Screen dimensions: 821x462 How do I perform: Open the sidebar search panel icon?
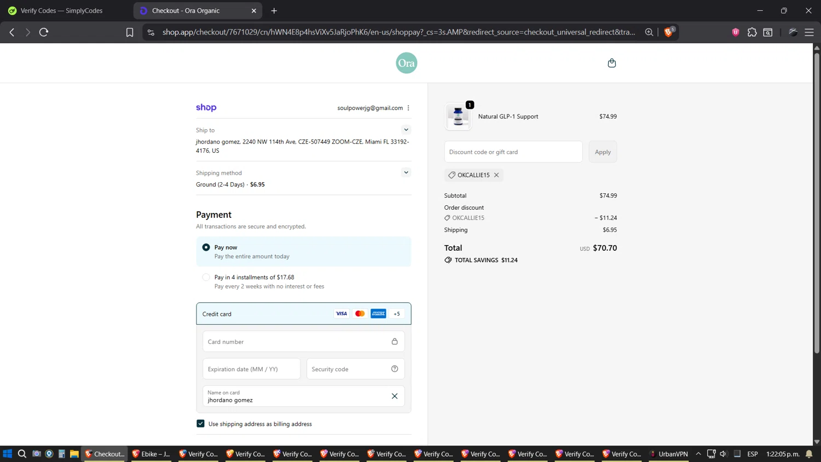768,32
